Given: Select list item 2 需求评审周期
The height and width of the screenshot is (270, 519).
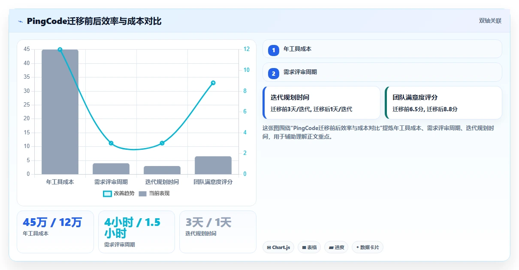Looking at the screenshot, I should point(382,72).
